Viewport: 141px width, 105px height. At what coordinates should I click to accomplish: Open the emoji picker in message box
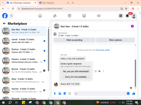[x=128, y=93]
